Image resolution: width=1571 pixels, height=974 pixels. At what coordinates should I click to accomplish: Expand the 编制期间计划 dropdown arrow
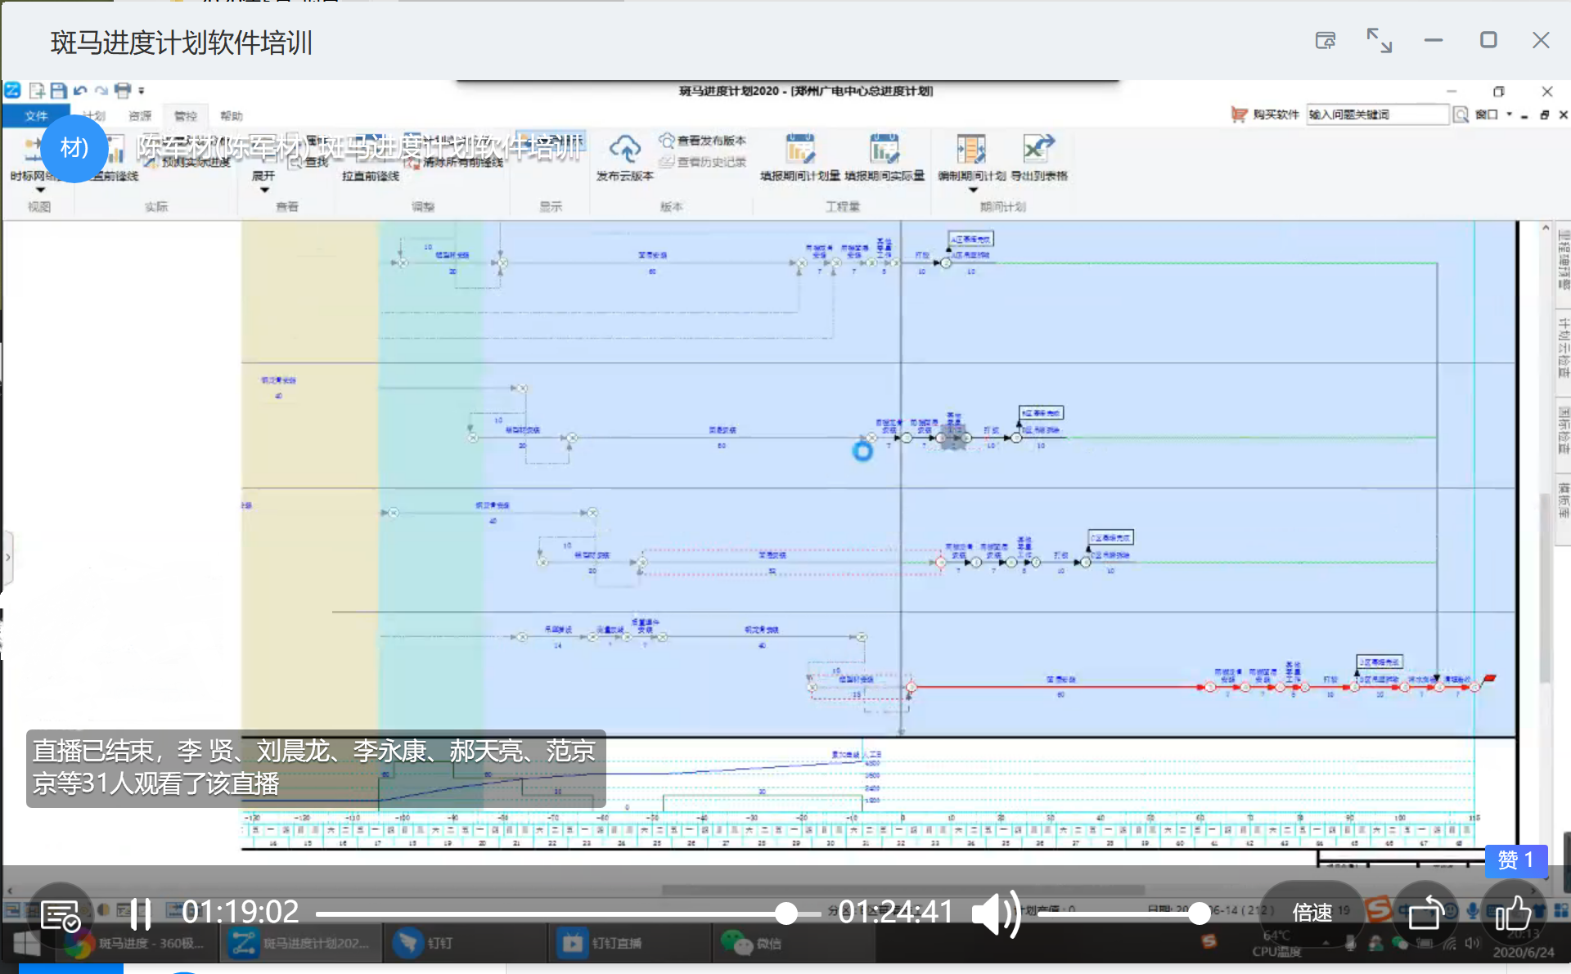973,190
